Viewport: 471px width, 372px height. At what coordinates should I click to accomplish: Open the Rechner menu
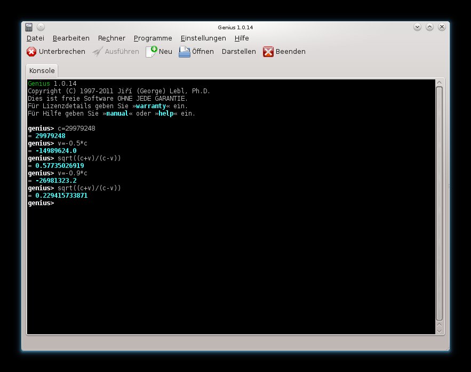click(x=111, y=38)
